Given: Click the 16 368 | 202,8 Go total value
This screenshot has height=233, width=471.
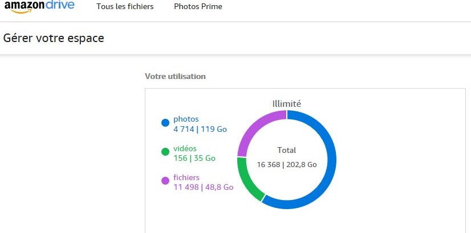Looking at the screenshot, I should (x=287, y=165).
